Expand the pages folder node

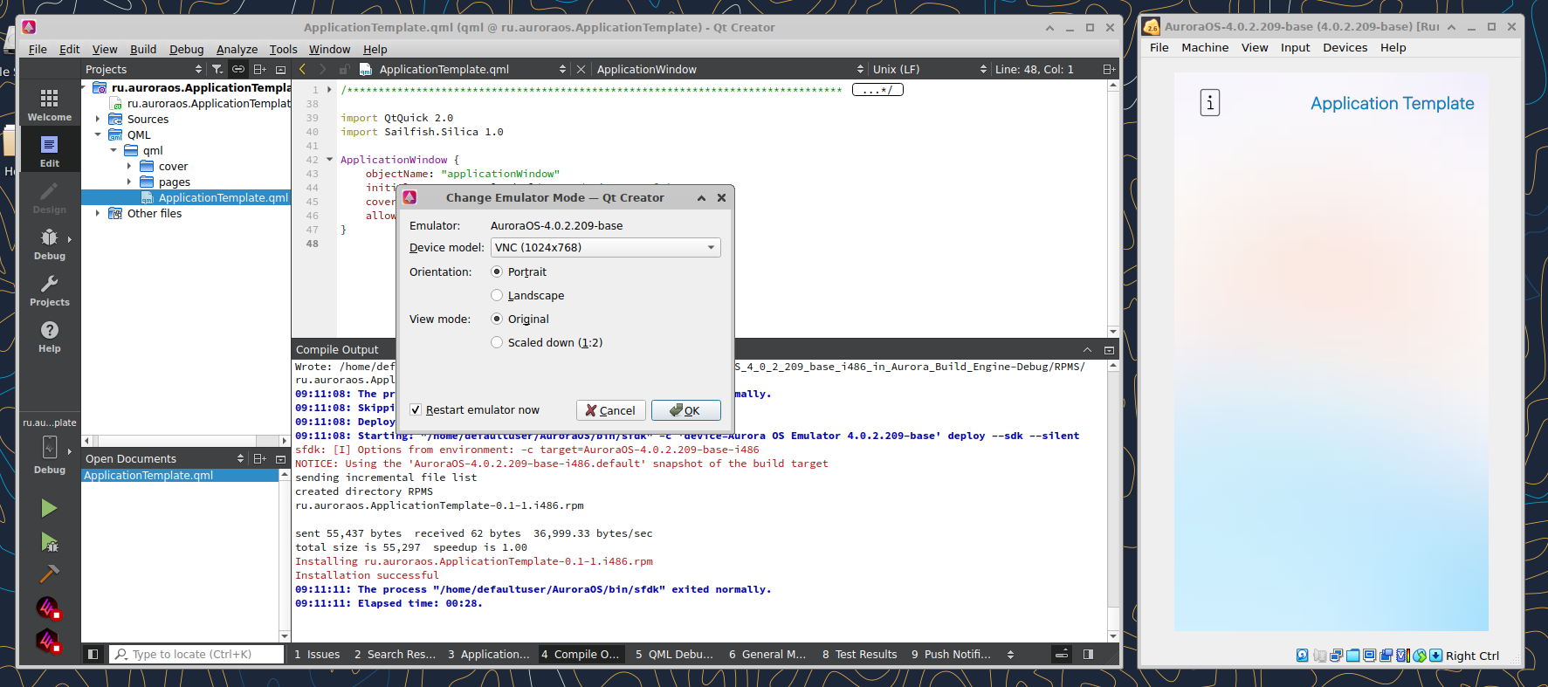click(x=129, y=182)
